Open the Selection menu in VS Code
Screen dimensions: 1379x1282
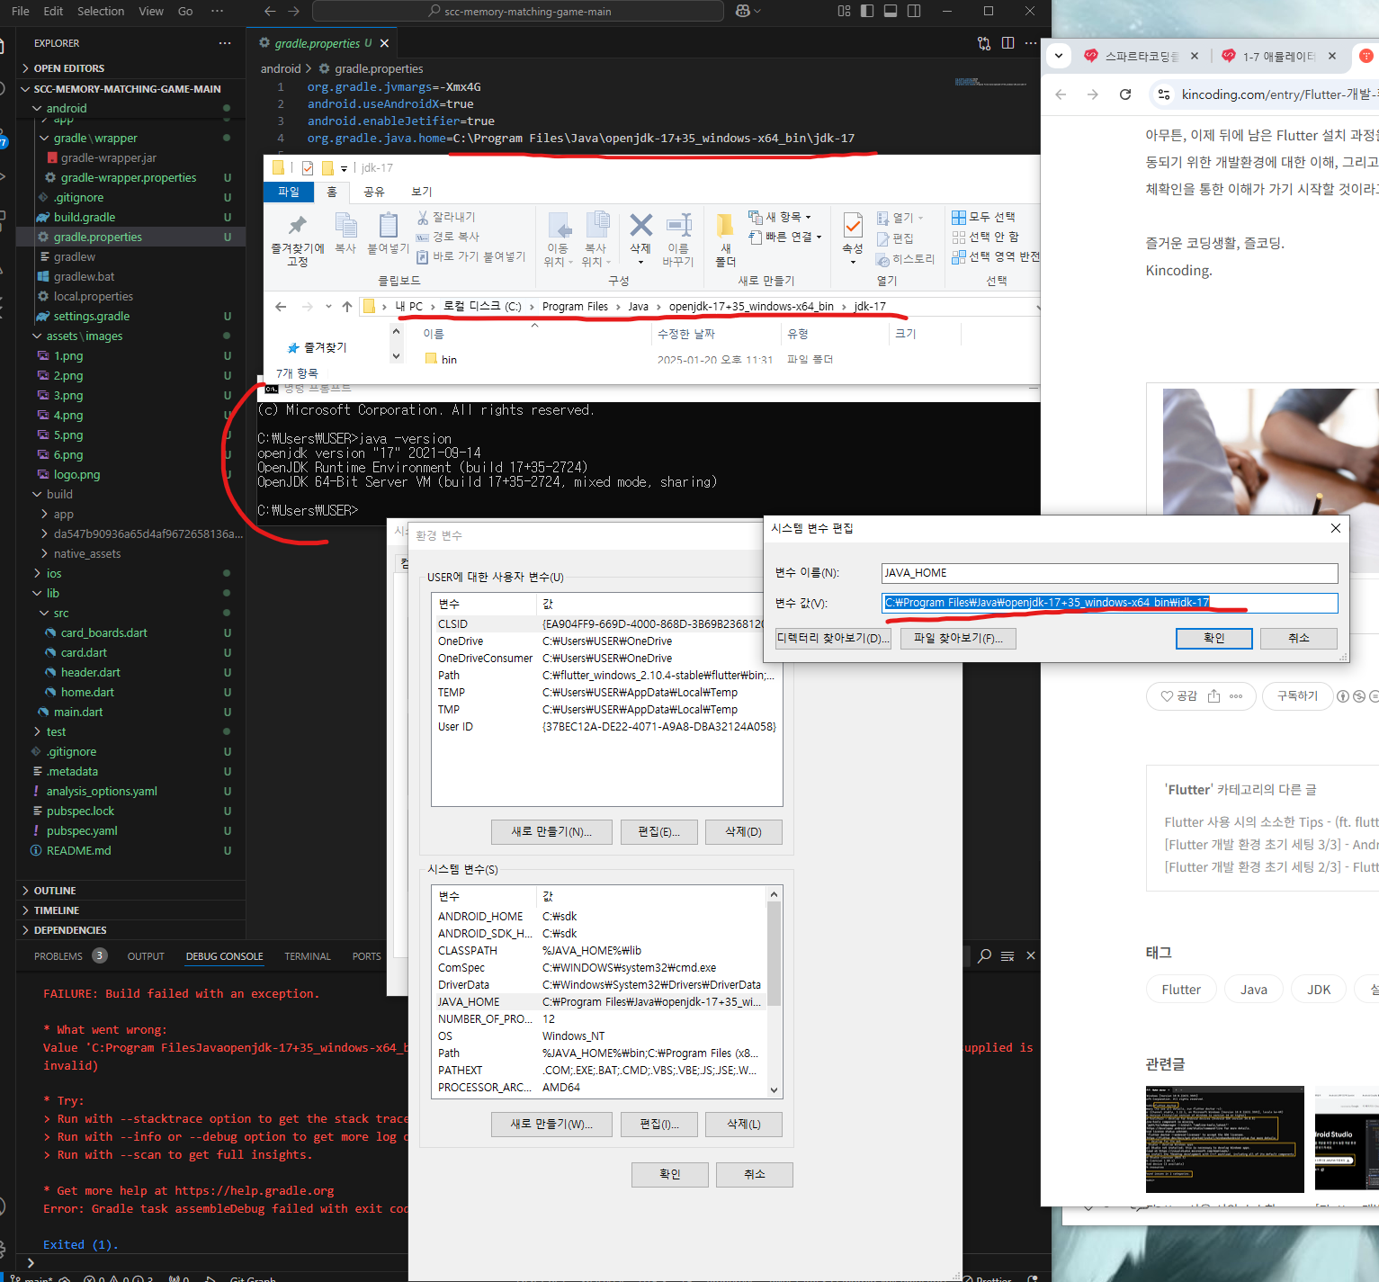101,11
